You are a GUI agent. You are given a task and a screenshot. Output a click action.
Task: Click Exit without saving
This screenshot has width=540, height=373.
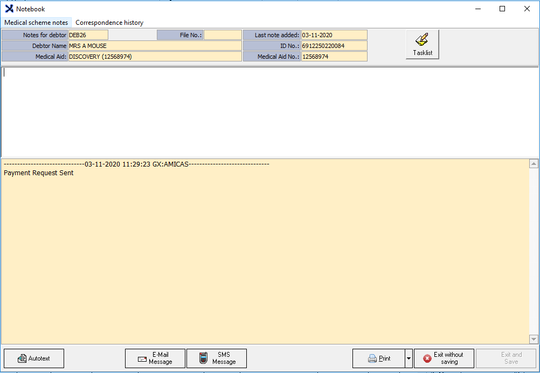click(x=444, y=358)
